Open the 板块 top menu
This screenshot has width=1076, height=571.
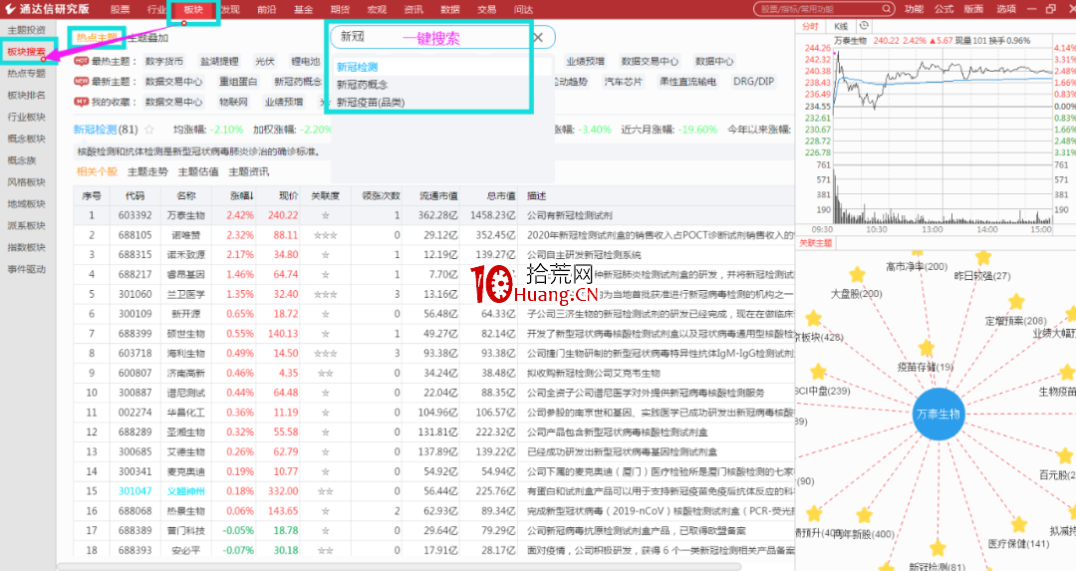193,10
